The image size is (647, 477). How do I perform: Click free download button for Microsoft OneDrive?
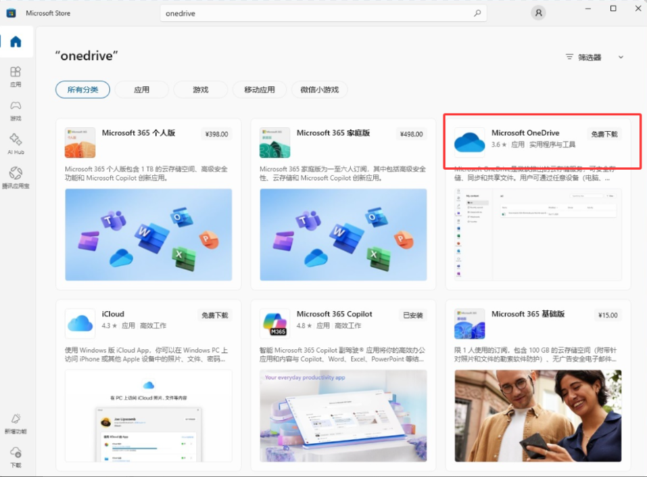click(604, 134)
